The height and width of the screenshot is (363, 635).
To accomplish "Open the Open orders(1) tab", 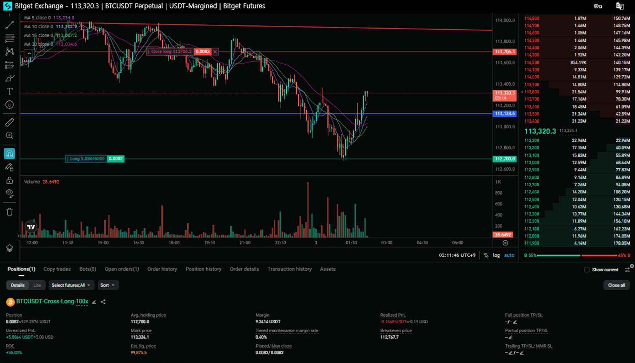I will tap(122, 269).
